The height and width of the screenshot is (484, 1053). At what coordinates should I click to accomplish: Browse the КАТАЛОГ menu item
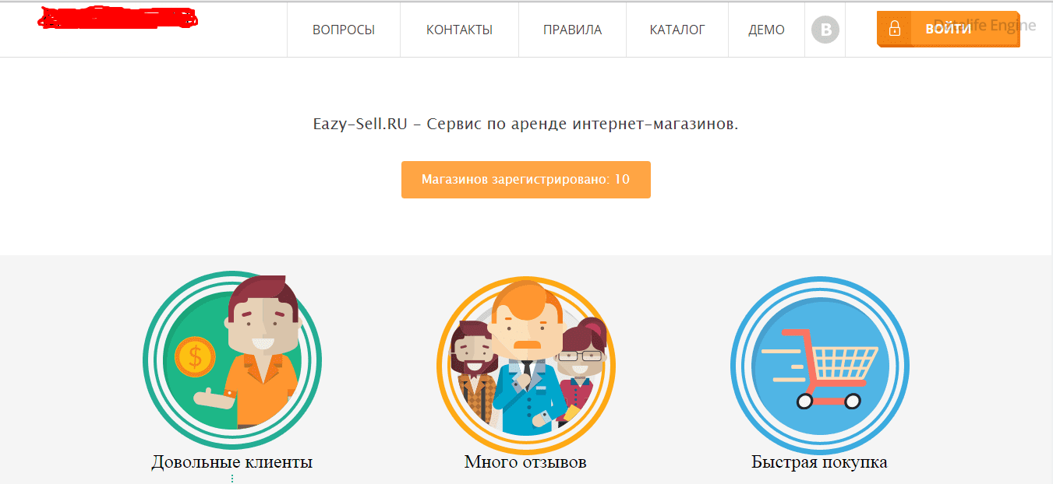point(677,30)
